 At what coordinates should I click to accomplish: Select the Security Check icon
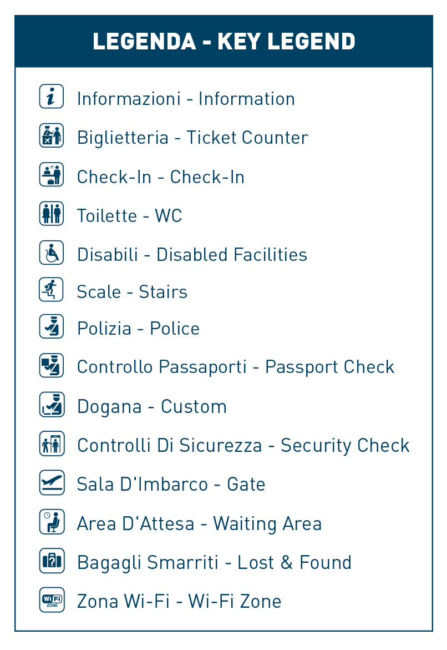coord(52,443)
